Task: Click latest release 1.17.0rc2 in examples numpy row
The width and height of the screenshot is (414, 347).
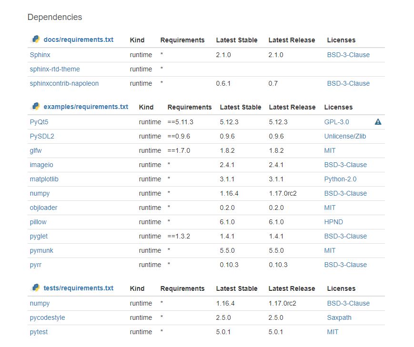Action: (283, 193)
